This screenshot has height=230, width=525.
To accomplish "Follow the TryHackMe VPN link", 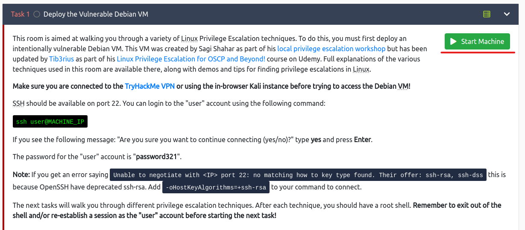I will [x=150, y=86].
